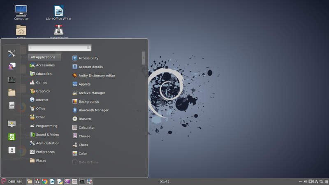Click the applications list scrollbar handle
Screen dimensions: 329x185
click(x=144, y=58)
